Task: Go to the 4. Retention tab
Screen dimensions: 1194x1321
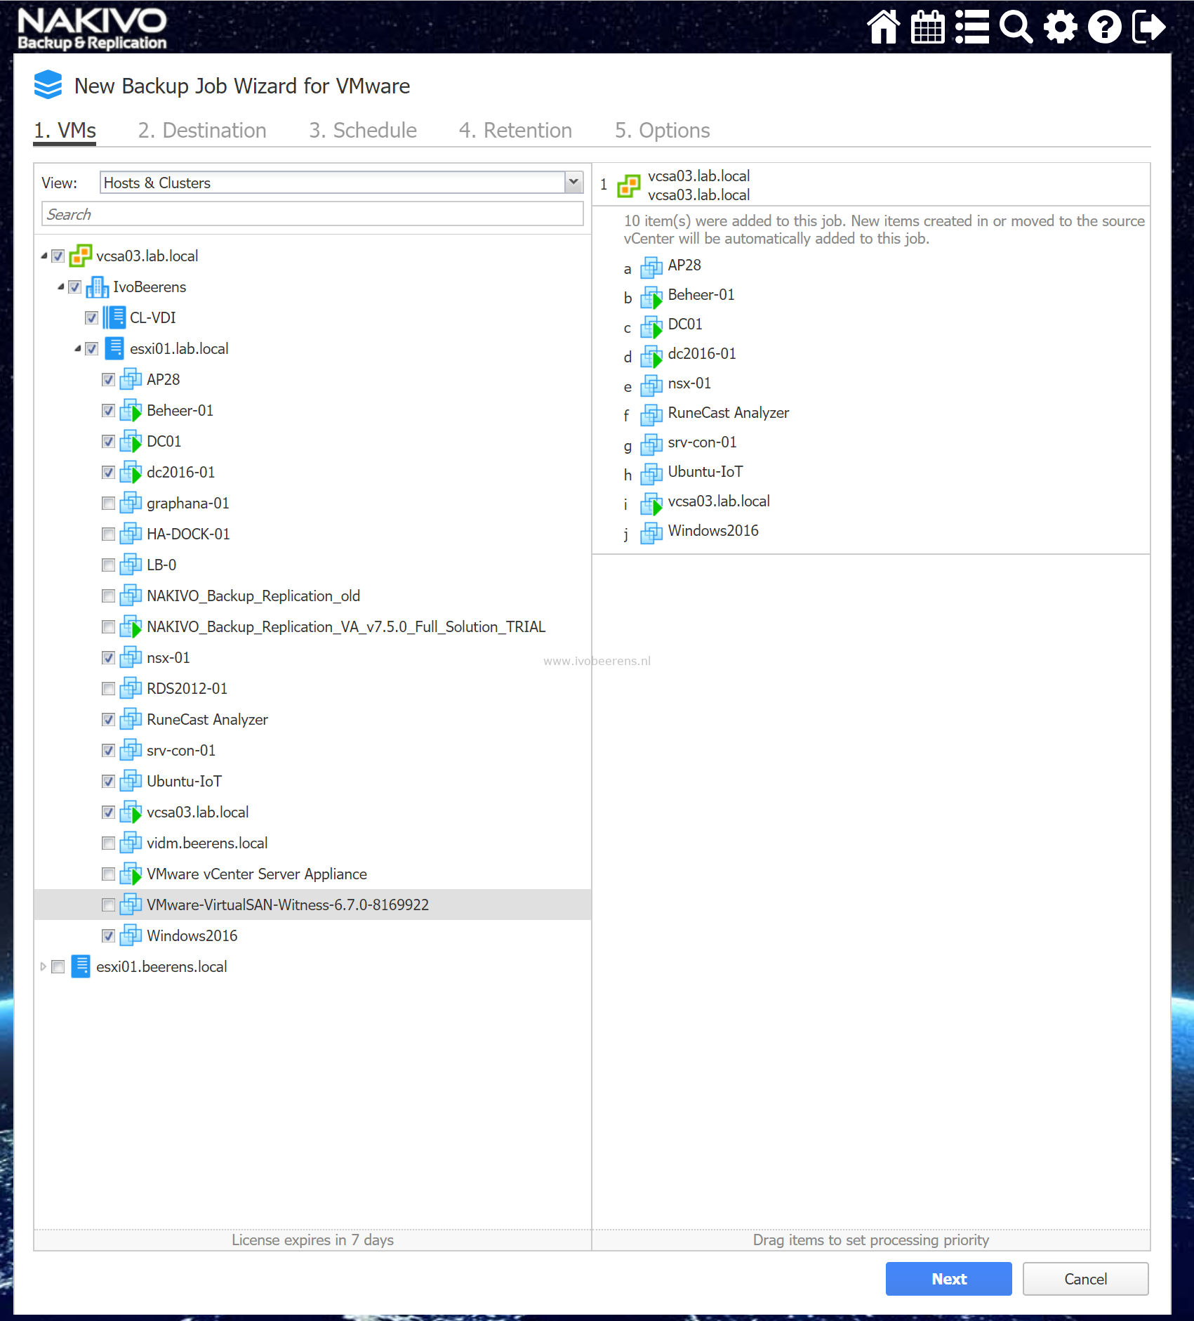Action: pos(515,131)
